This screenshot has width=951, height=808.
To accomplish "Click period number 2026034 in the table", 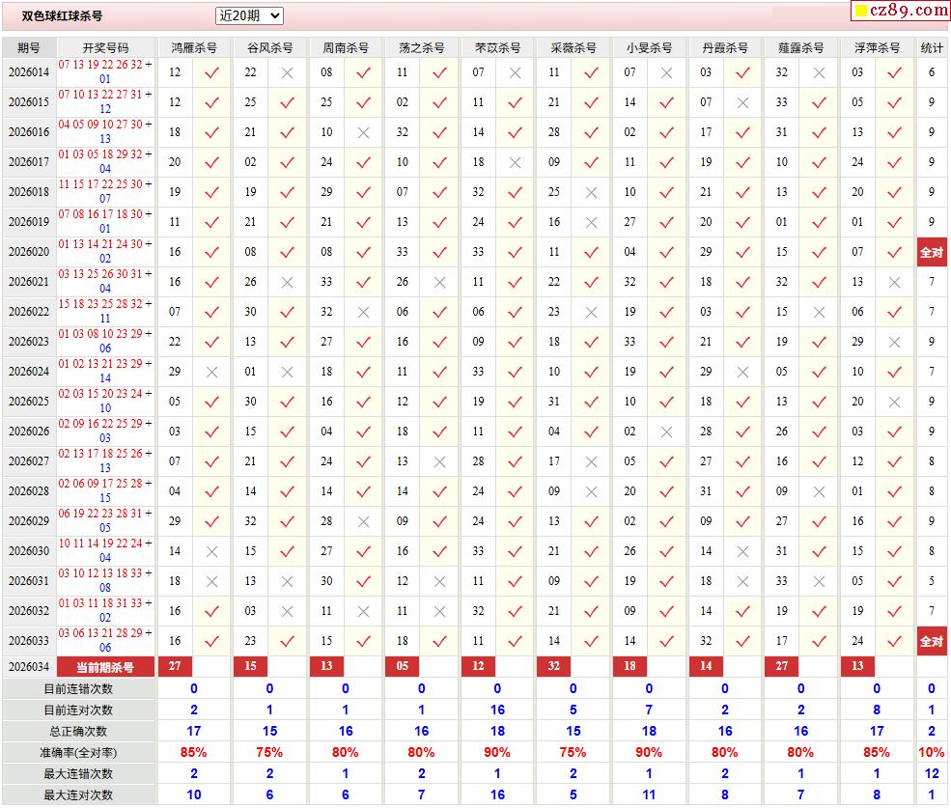I will [29, 666].
